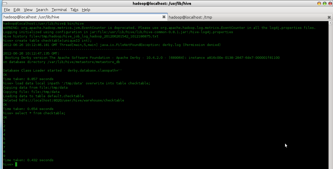The width and height of the screenshot is (333, 169).
Task: Close the /tmp tab with its X
Action: click(x=329, y=17)
